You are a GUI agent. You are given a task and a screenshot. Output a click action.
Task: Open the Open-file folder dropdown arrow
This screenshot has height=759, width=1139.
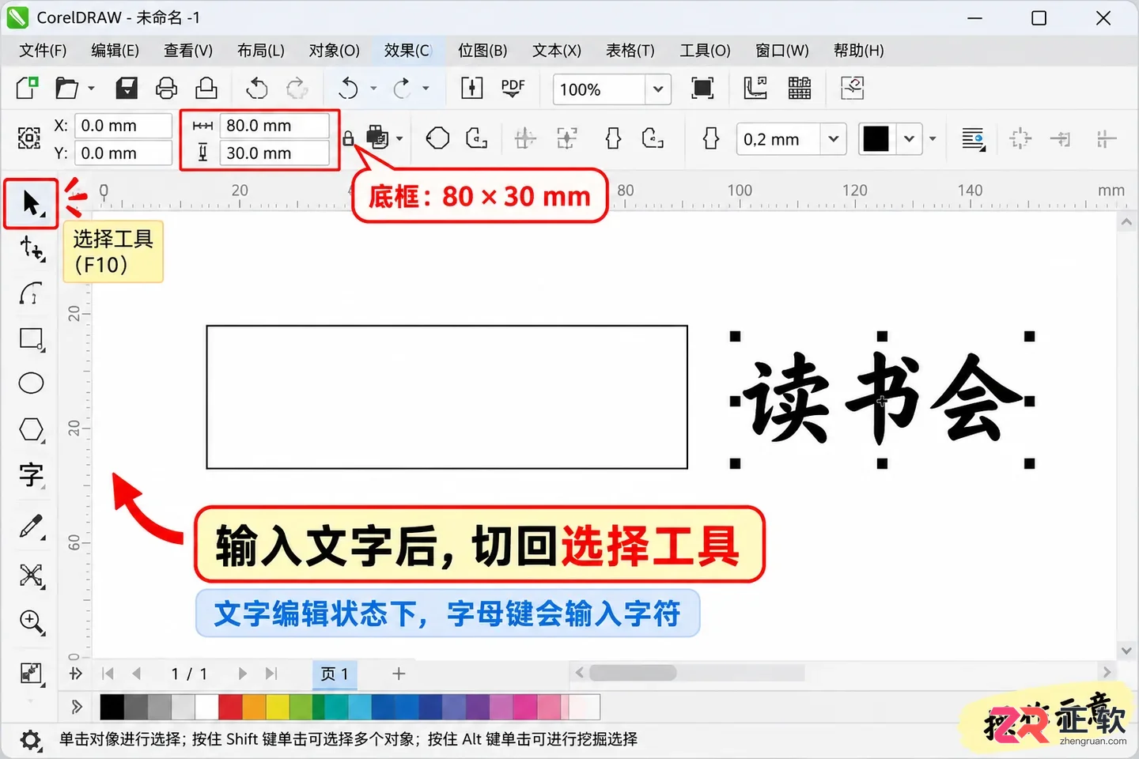pyautogui.click(x=91, y=88)
